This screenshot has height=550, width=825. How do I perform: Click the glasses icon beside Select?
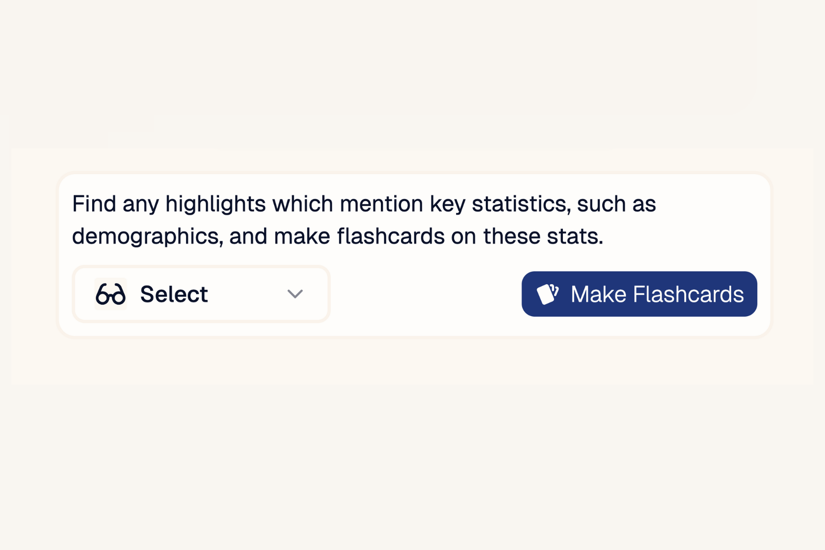coord(110,294)
